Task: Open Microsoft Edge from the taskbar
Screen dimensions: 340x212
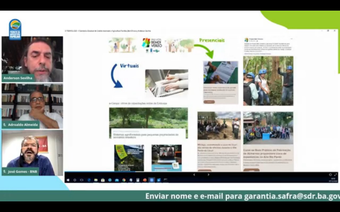Action: [x=89, y=180]
